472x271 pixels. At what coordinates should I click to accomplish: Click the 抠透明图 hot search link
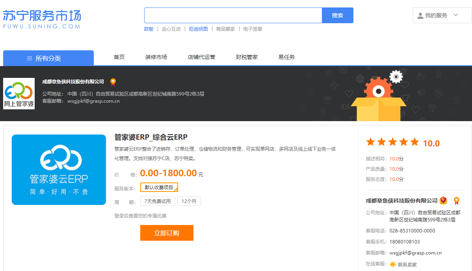click(198, 29)
